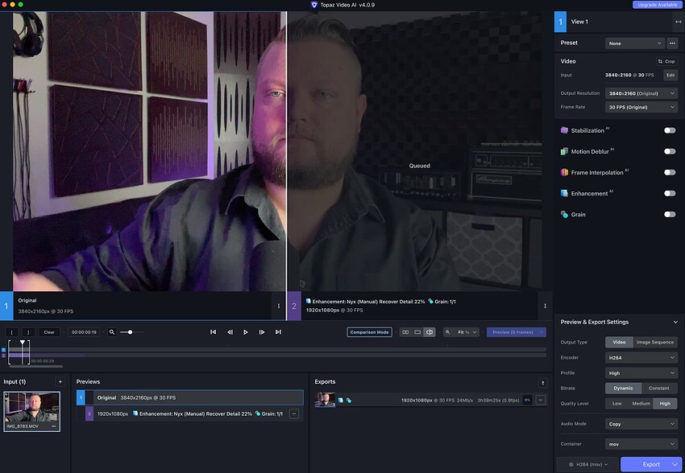Adjust the timeline zoom slider
The height and width of the screenshot is (473, 685).
coord(131,332)
